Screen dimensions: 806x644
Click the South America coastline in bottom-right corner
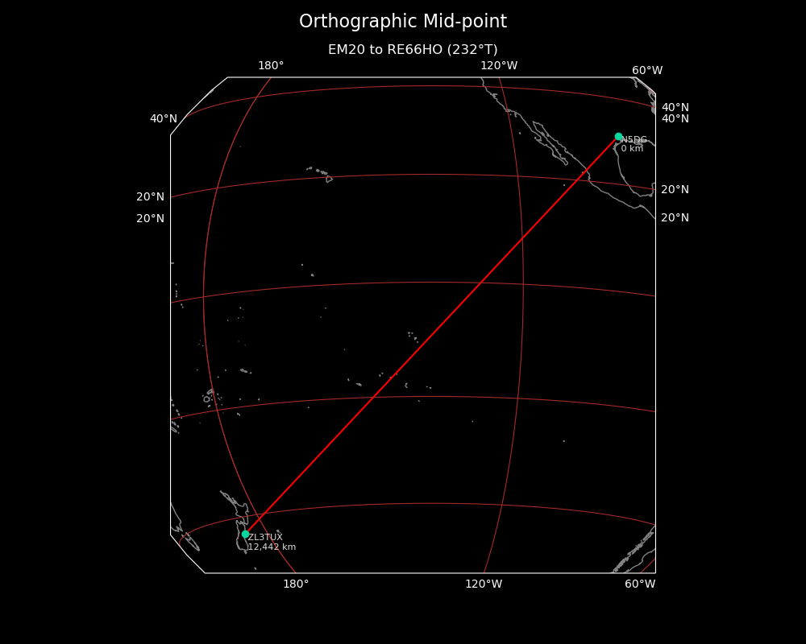635,551
